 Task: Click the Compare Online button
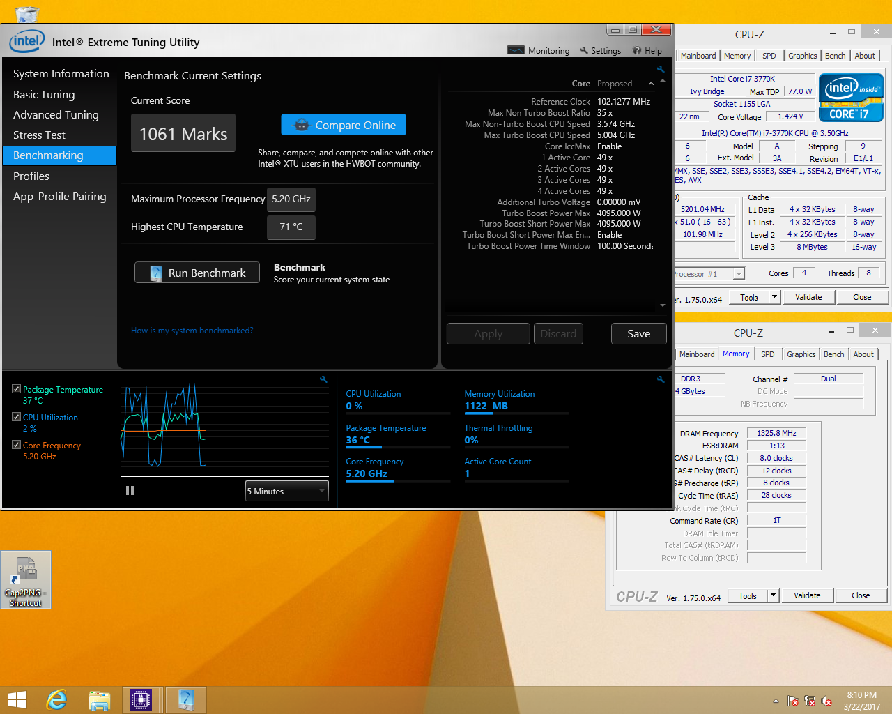344,125
